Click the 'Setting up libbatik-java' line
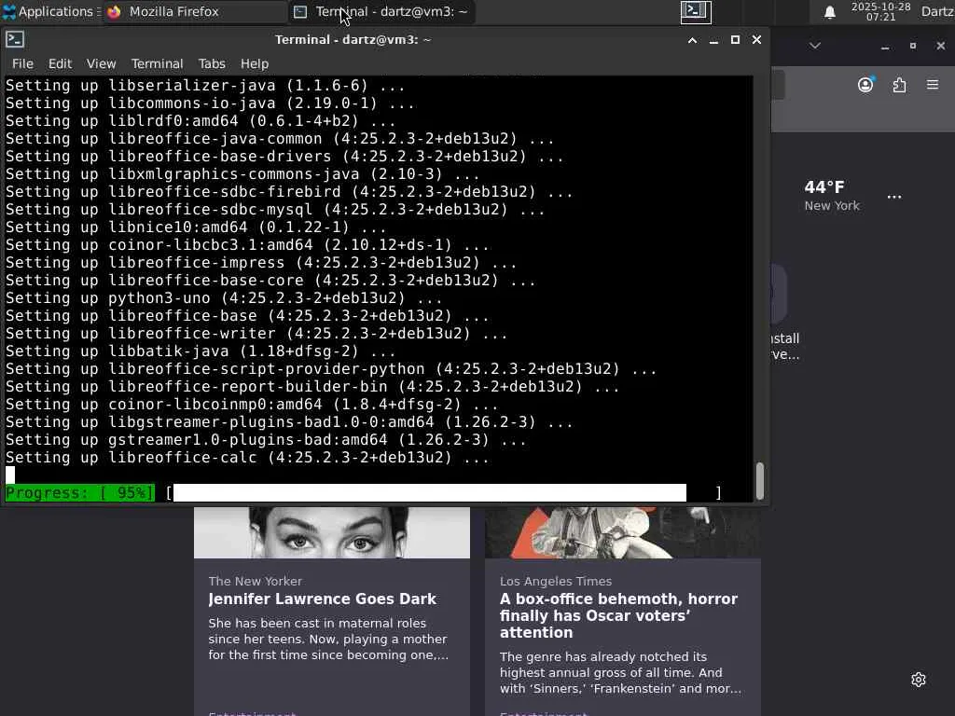Screen dimensions: 955x716 click(201, 351)
